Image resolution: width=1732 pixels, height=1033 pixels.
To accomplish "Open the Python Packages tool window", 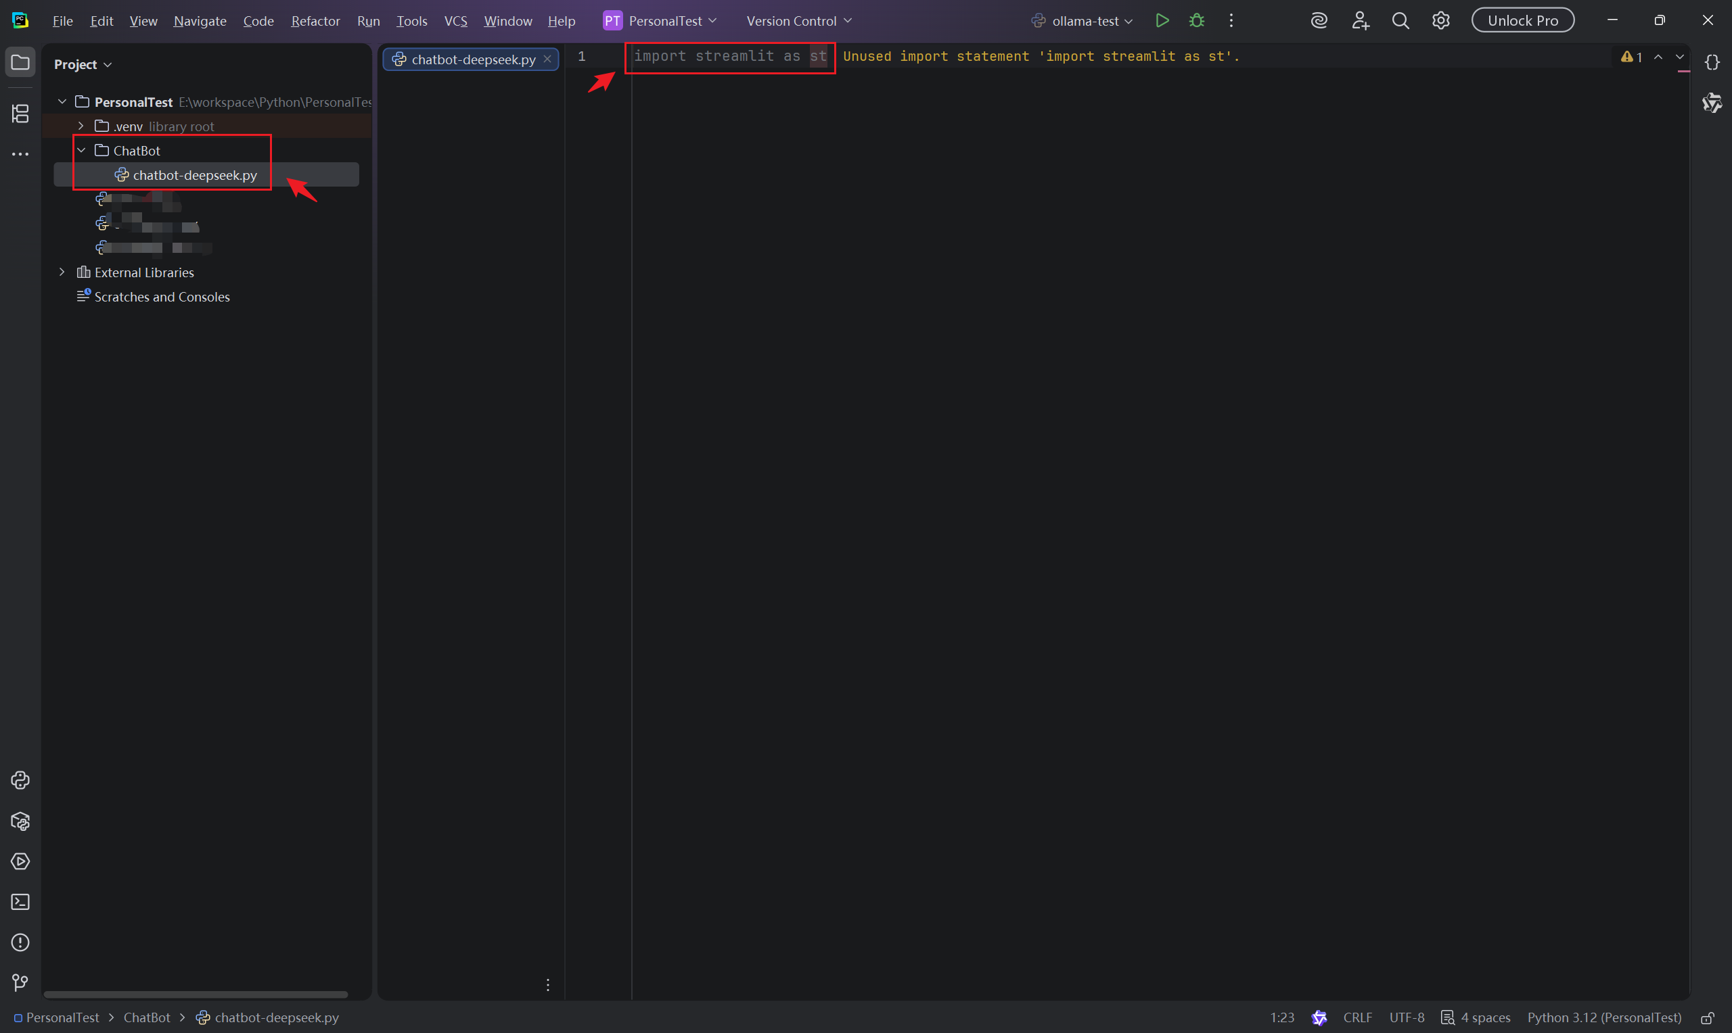I will coord(20,821).
